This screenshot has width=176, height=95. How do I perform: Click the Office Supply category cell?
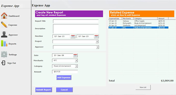tap(140, 21)
